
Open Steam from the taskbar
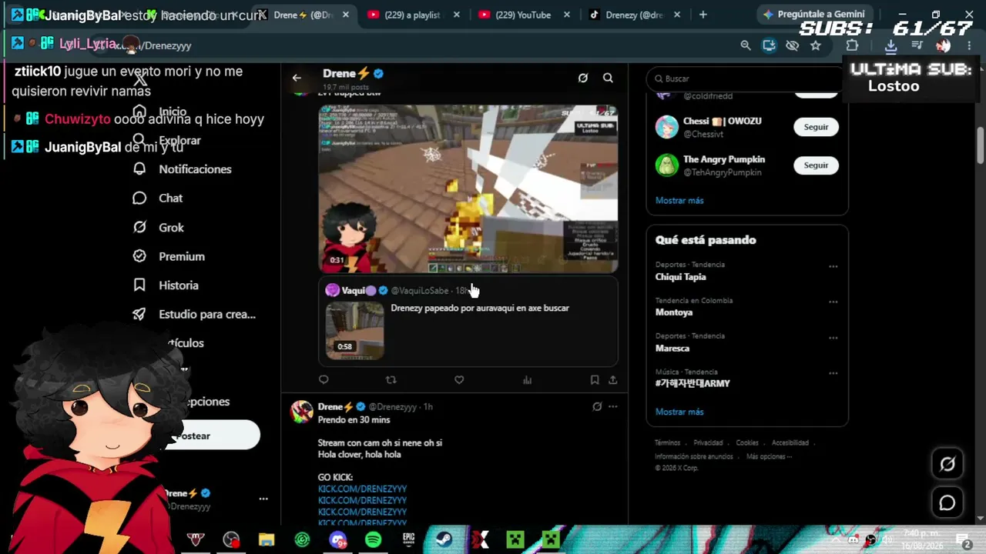(x=444, y=540)
